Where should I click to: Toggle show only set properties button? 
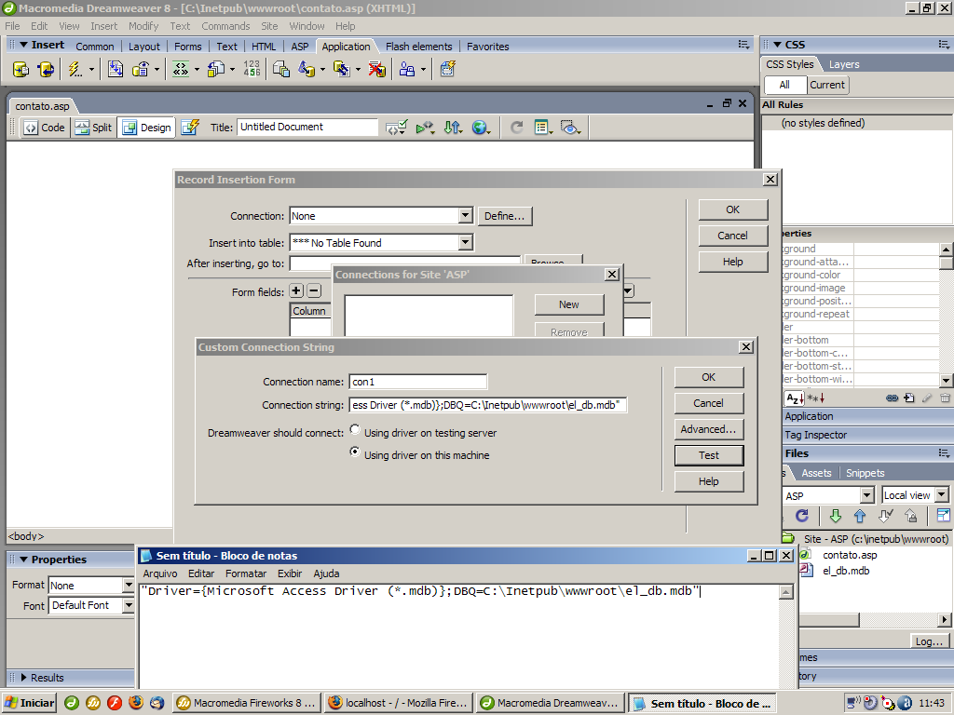816,398
